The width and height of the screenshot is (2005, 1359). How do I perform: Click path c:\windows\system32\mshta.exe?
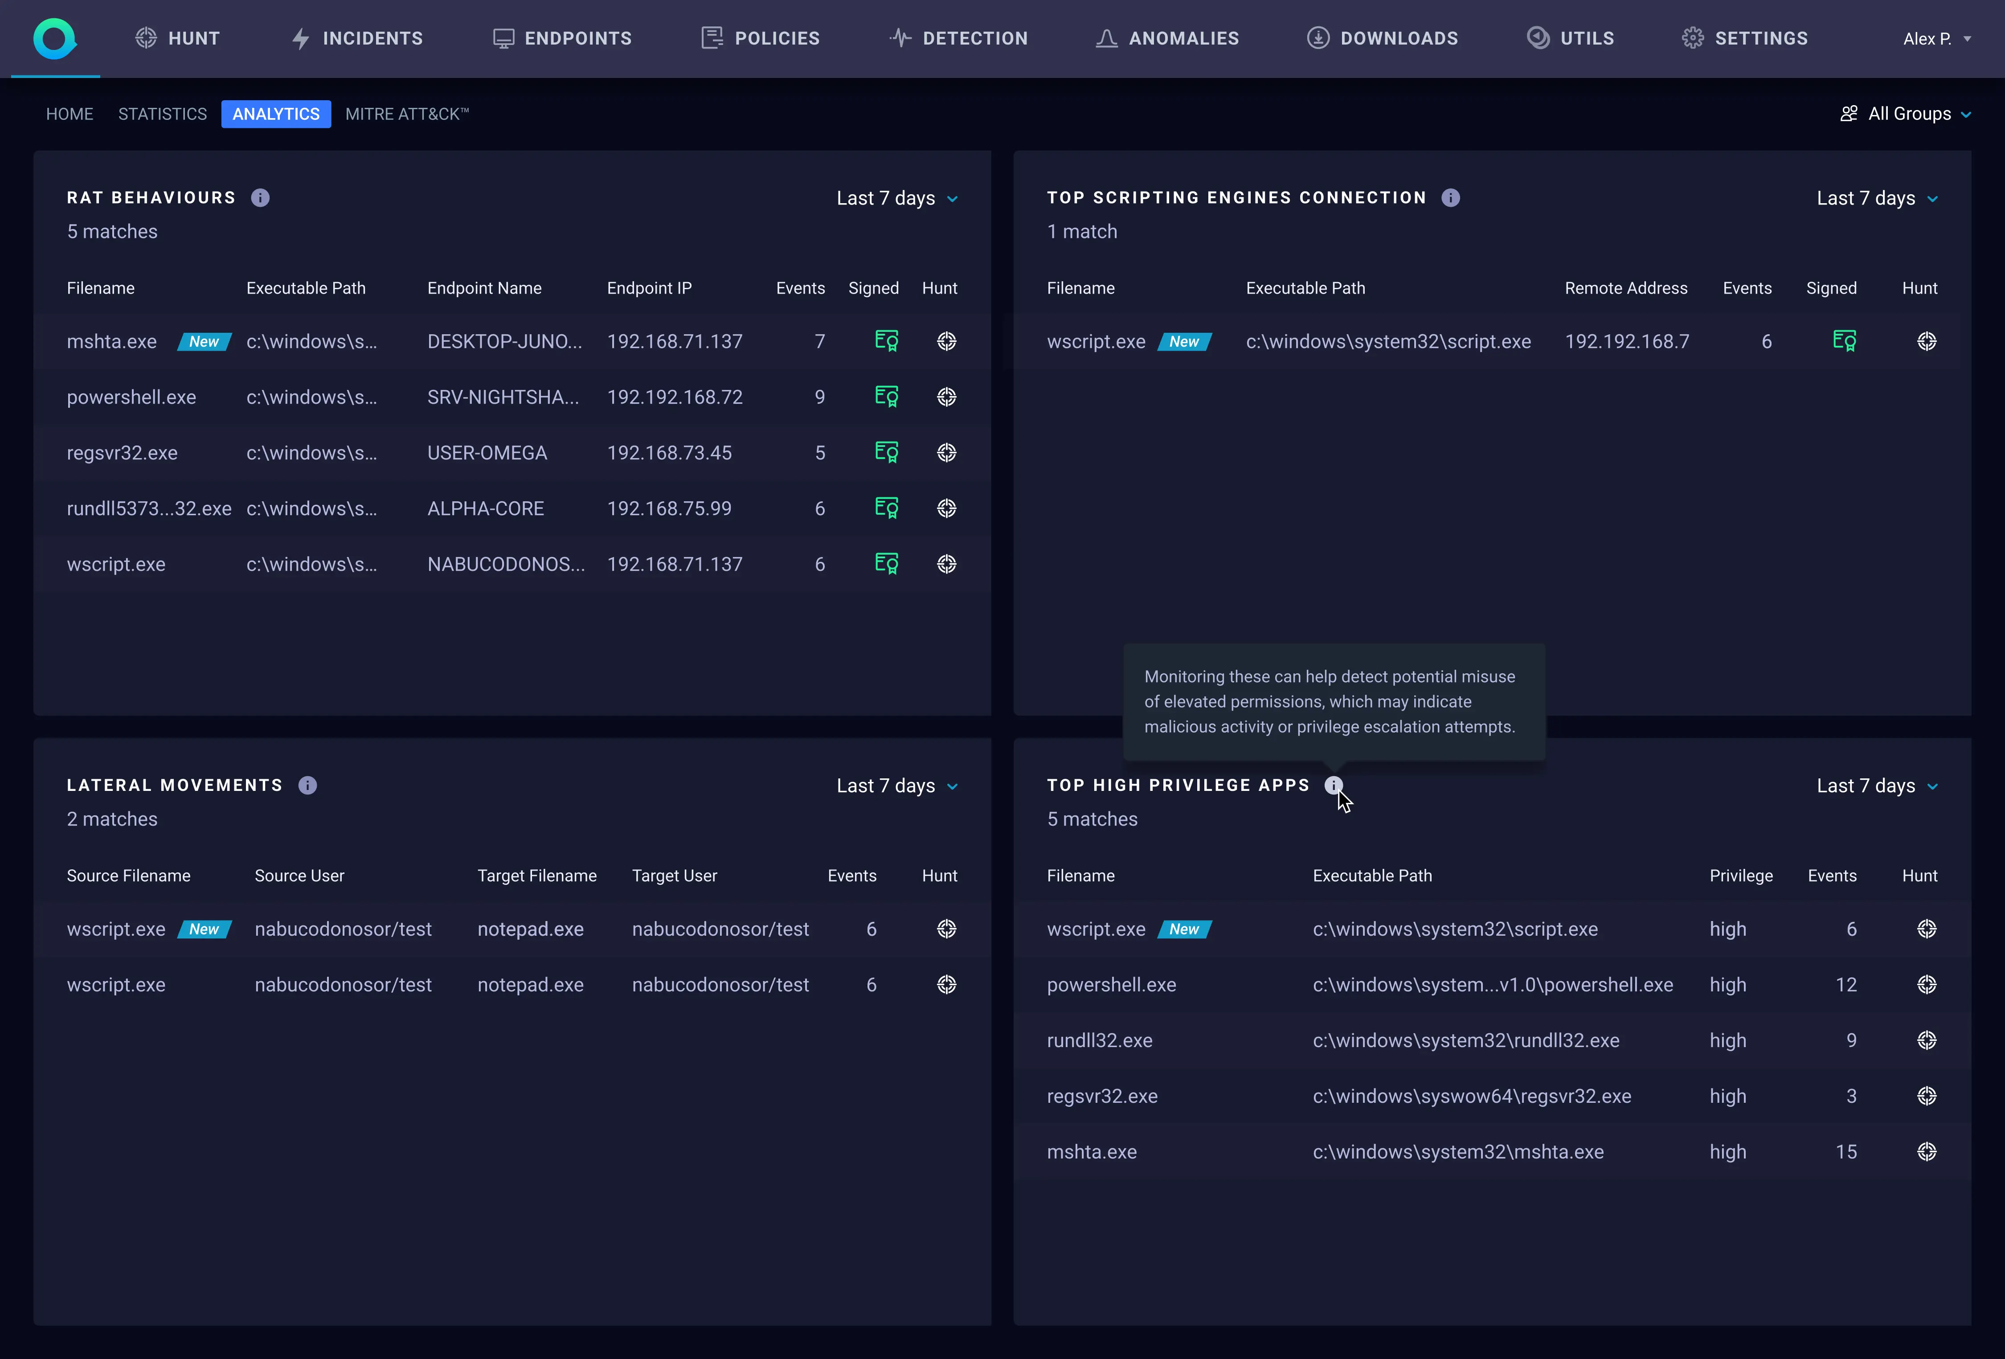(x=1458, y=1151)
